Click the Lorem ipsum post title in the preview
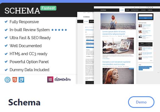The width and height of the screenshot is (160, 112). pyautogui.click(x=114, y=33)
